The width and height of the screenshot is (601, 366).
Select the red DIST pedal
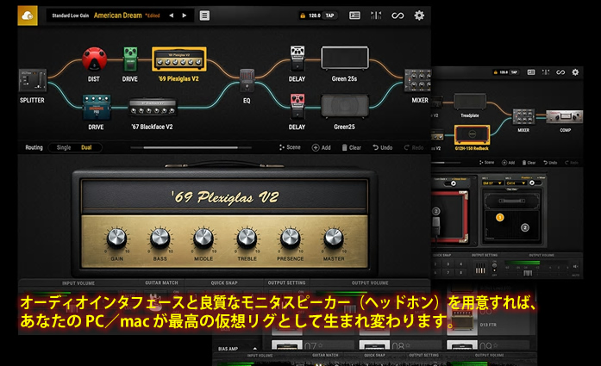94,59
